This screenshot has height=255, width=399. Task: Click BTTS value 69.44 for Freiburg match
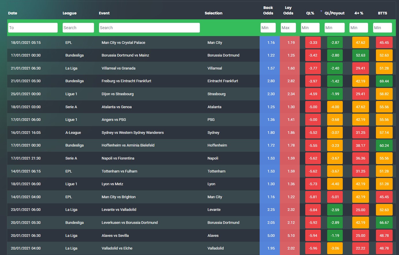point(384,81)
